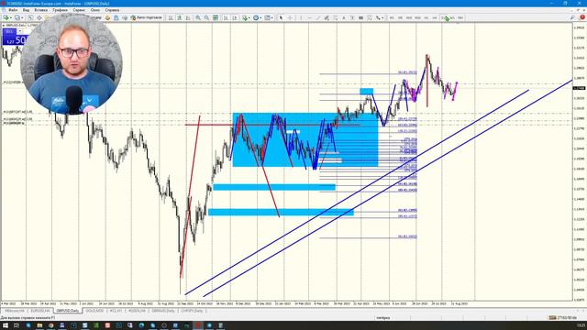The image size is (587, 330).
Task: Switch to M30 timeframe
Action: click(x=417, y=17)
